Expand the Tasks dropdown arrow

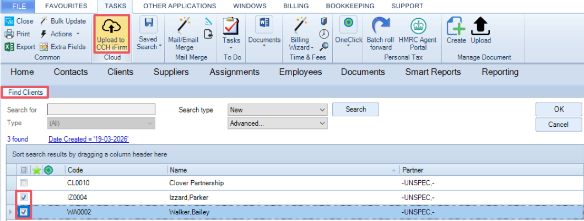point(230,48)
